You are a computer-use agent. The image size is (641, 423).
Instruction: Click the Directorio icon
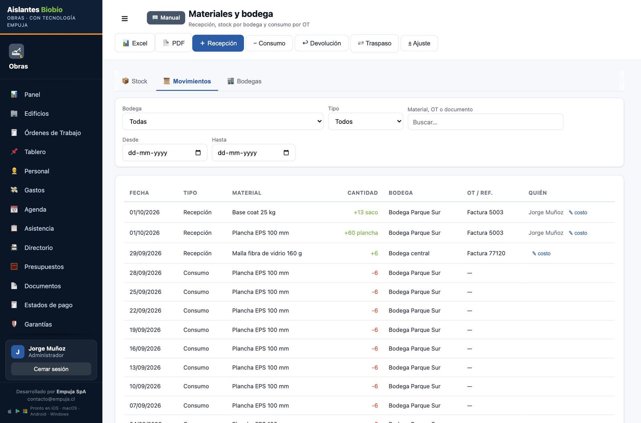tap(14, 248)
